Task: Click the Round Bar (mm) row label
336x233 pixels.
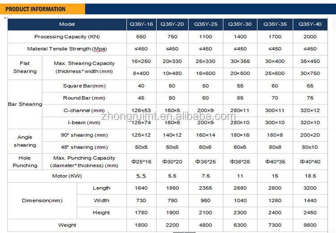Action: pyautogui.click(x=84, y=98)
